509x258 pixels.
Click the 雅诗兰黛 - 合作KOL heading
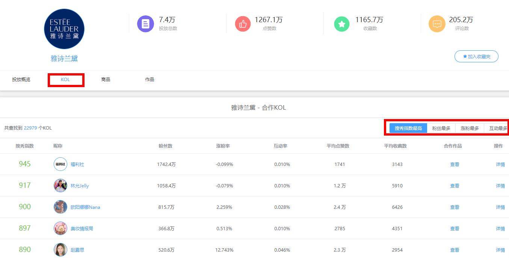[x=258, y=108]
